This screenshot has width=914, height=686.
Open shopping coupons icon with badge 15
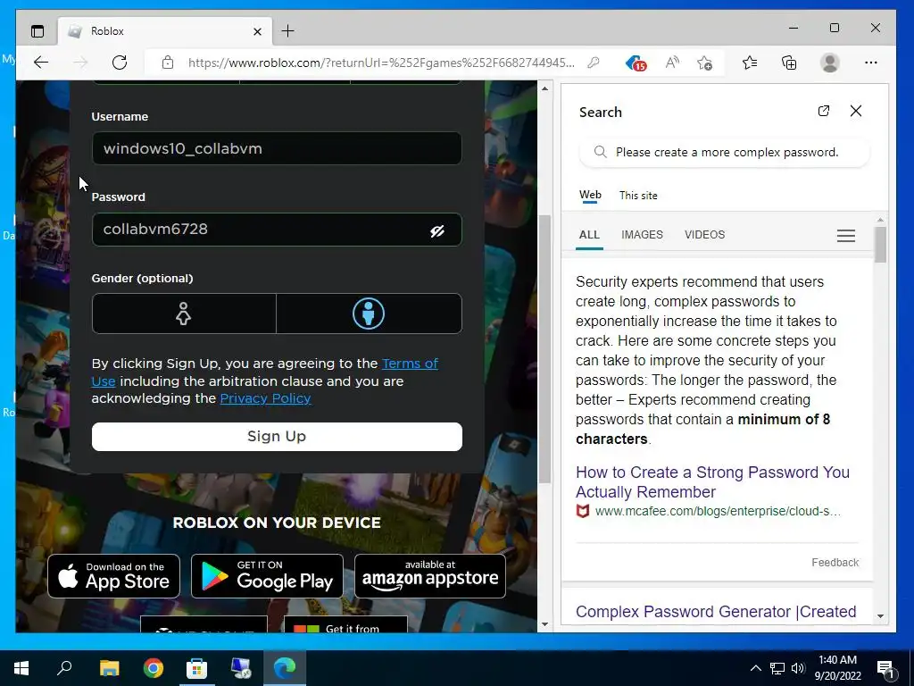[636, 63]
